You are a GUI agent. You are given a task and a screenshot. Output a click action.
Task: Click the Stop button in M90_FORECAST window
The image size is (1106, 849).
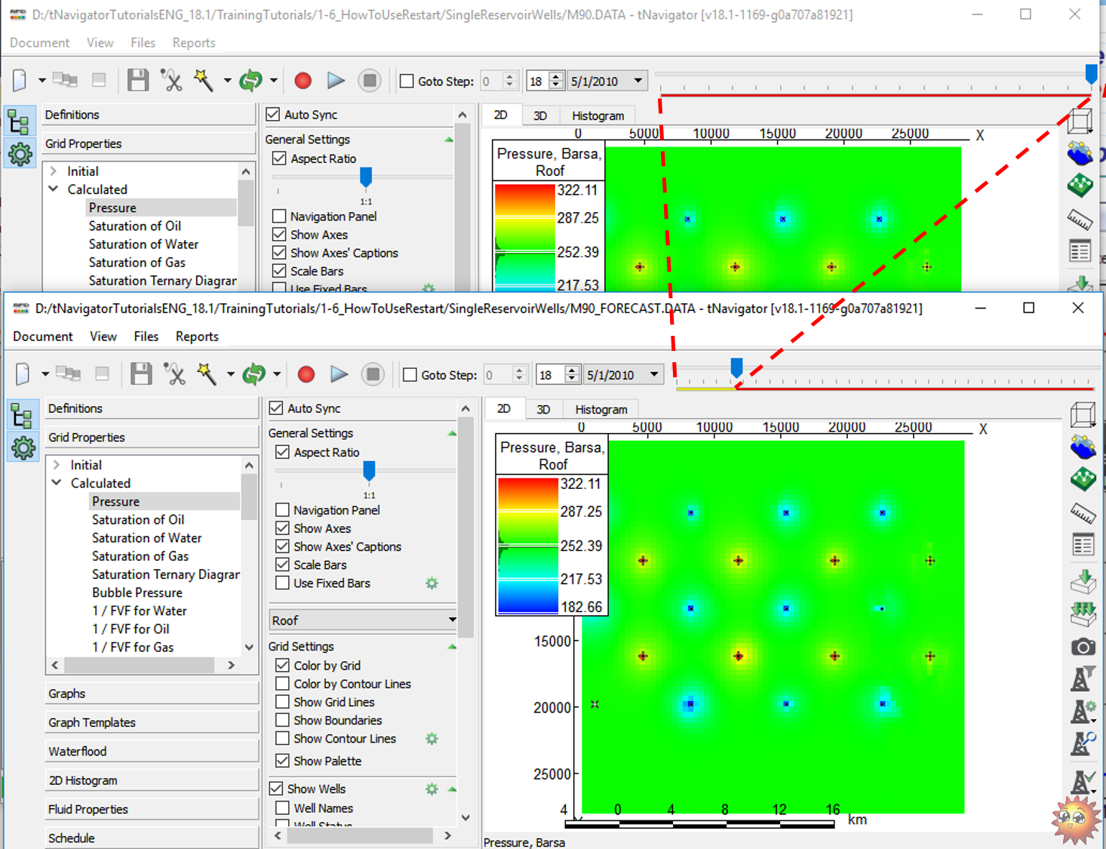pos(373,374)
